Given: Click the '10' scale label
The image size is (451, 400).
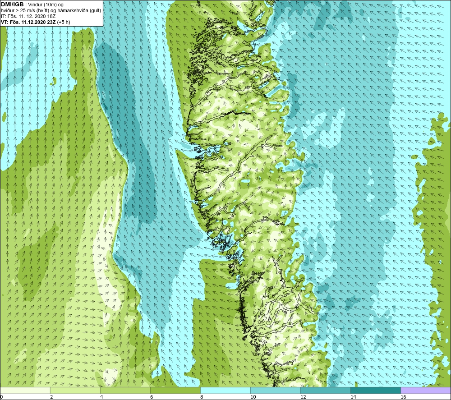Looking at the screenshot, I should 253,397.
